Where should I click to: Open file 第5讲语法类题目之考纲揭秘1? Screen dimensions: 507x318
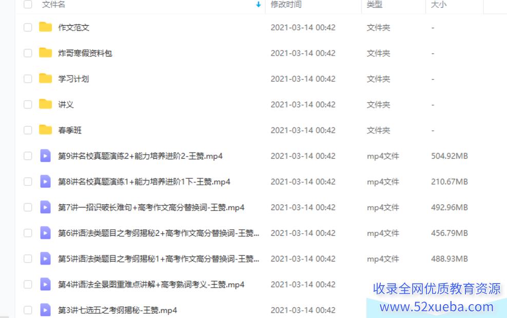159,259
